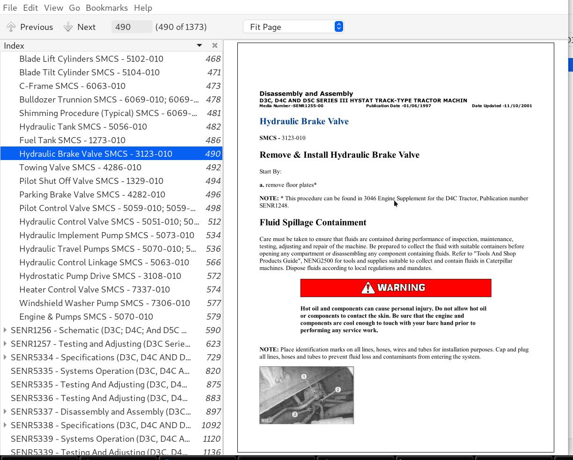This screenshot has width=573, height=460.
Task: Click the Next page navigation icon
Action: (x=67, y=27)
